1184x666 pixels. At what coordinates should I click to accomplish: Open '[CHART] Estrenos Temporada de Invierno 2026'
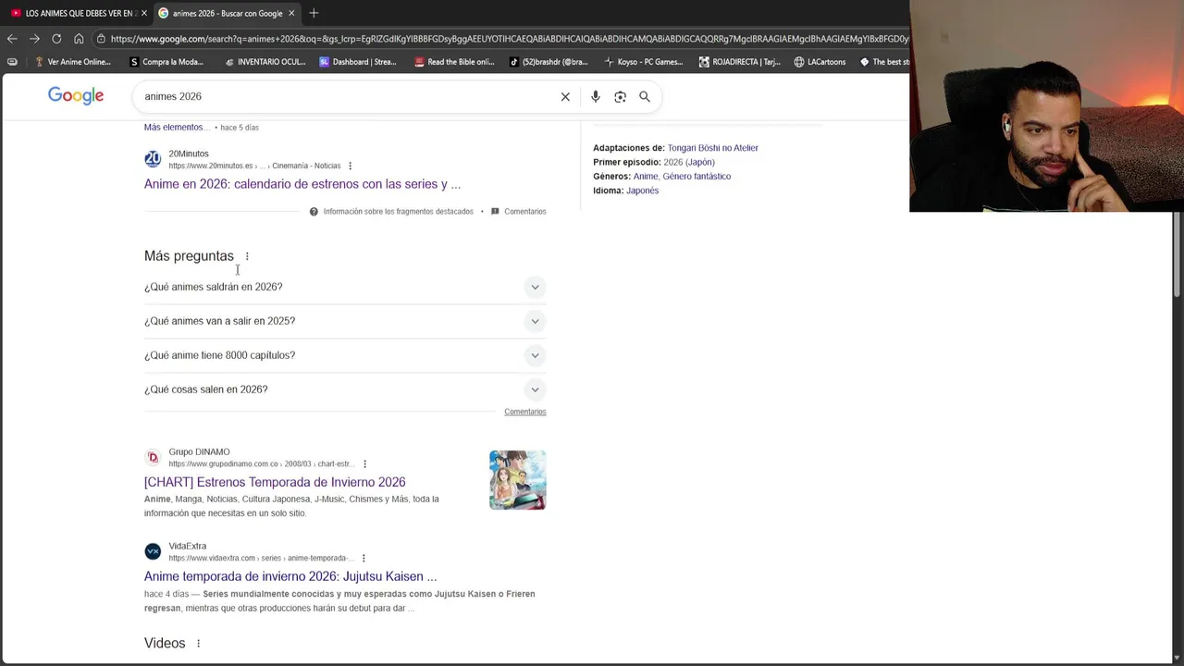coord(275,482)
